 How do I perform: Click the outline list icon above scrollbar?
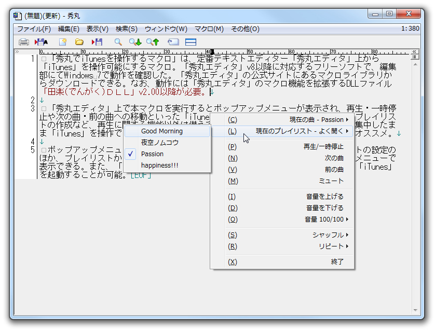414,57
